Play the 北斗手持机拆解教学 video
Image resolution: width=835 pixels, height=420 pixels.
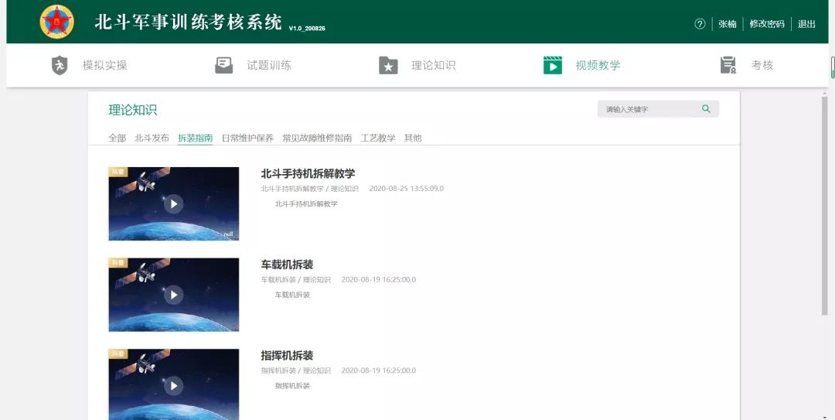pos(174,203)
